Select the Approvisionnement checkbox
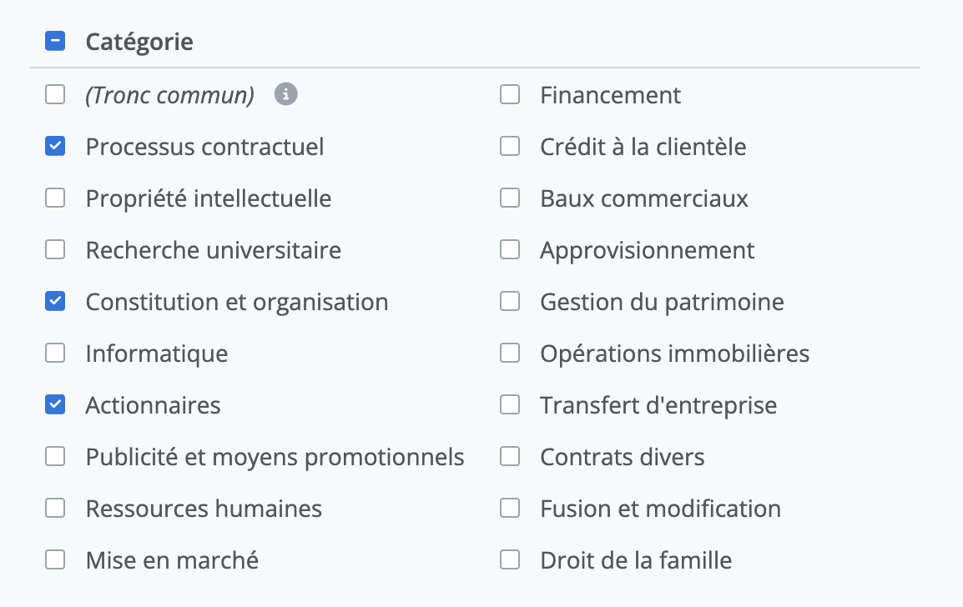963x607 pixels. 510,250
